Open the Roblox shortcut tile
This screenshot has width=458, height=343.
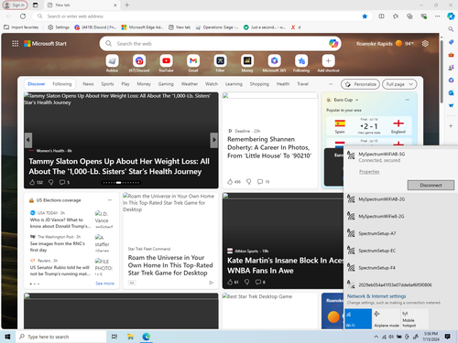(112, 61)
